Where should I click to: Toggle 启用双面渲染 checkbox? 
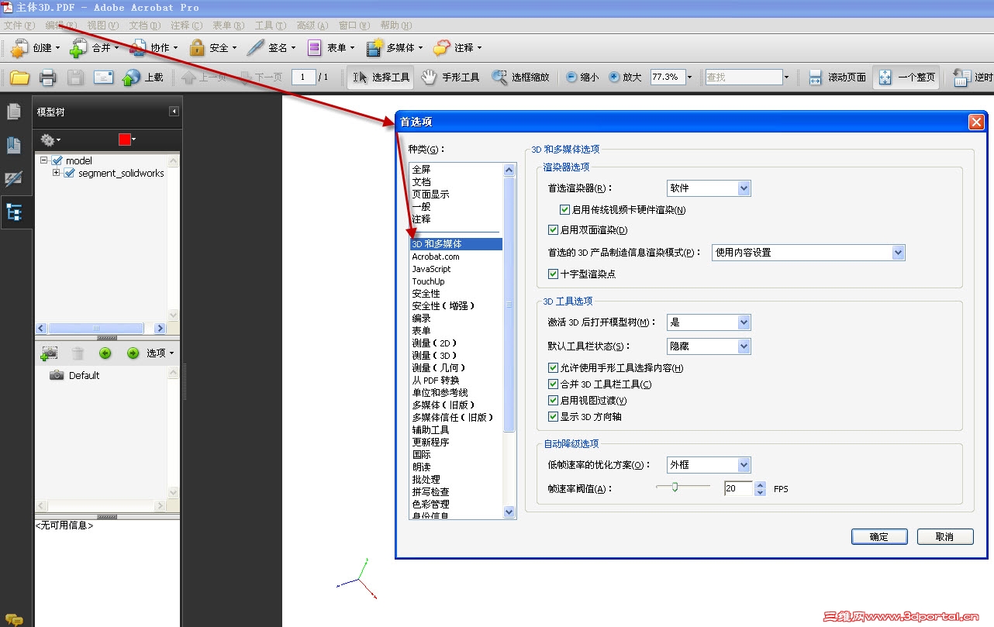553,230
